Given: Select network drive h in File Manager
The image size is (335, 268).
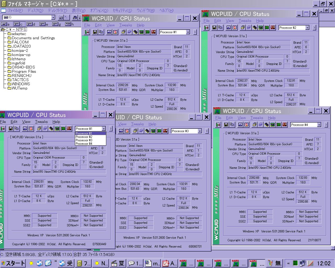Looking at the screenshot, I should point(69,24).
